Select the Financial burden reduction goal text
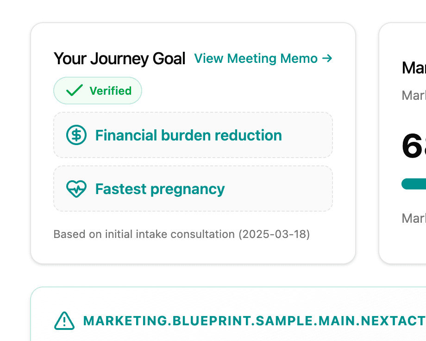This screenshot has width=426, height=341. [188, 135]
